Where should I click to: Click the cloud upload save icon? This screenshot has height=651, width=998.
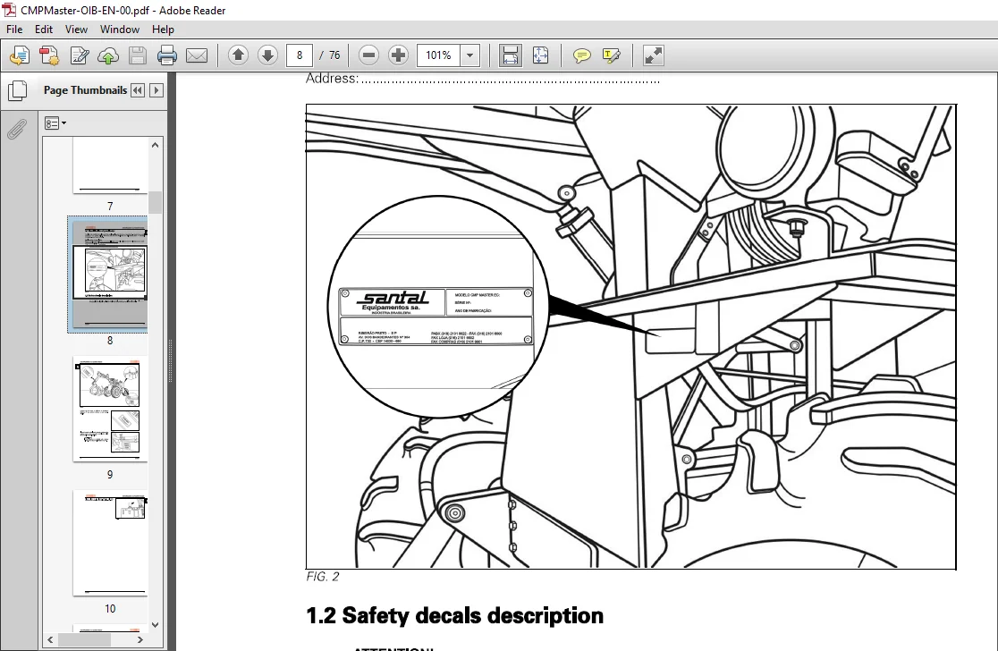108,56
